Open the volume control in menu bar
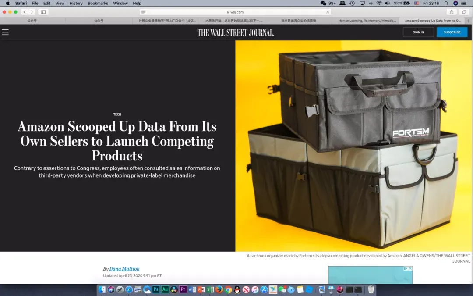Viewport: 473px width, 296px height. point(387,3)
